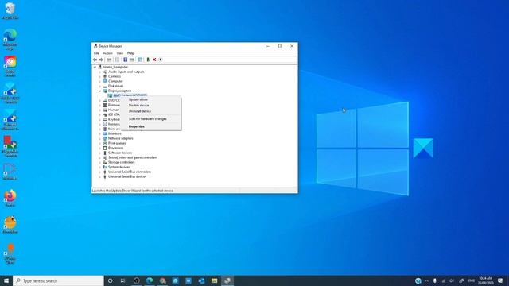The height and width of the screenshot is (286, 509).
Task: Open the Help menu
Action: [130, 53]
